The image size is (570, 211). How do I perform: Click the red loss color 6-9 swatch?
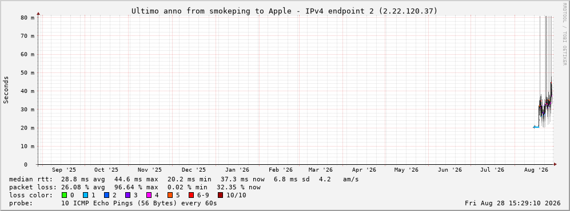[x=191, y=195]
